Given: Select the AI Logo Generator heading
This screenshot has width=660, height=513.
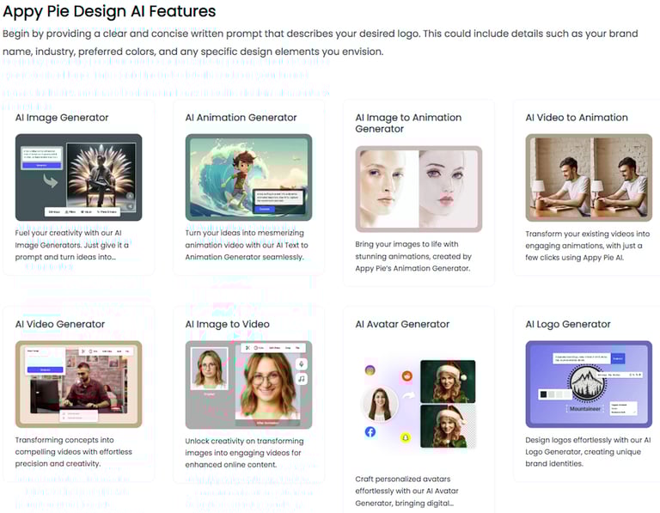Looking at the screenshot, I should coord(568,324).
